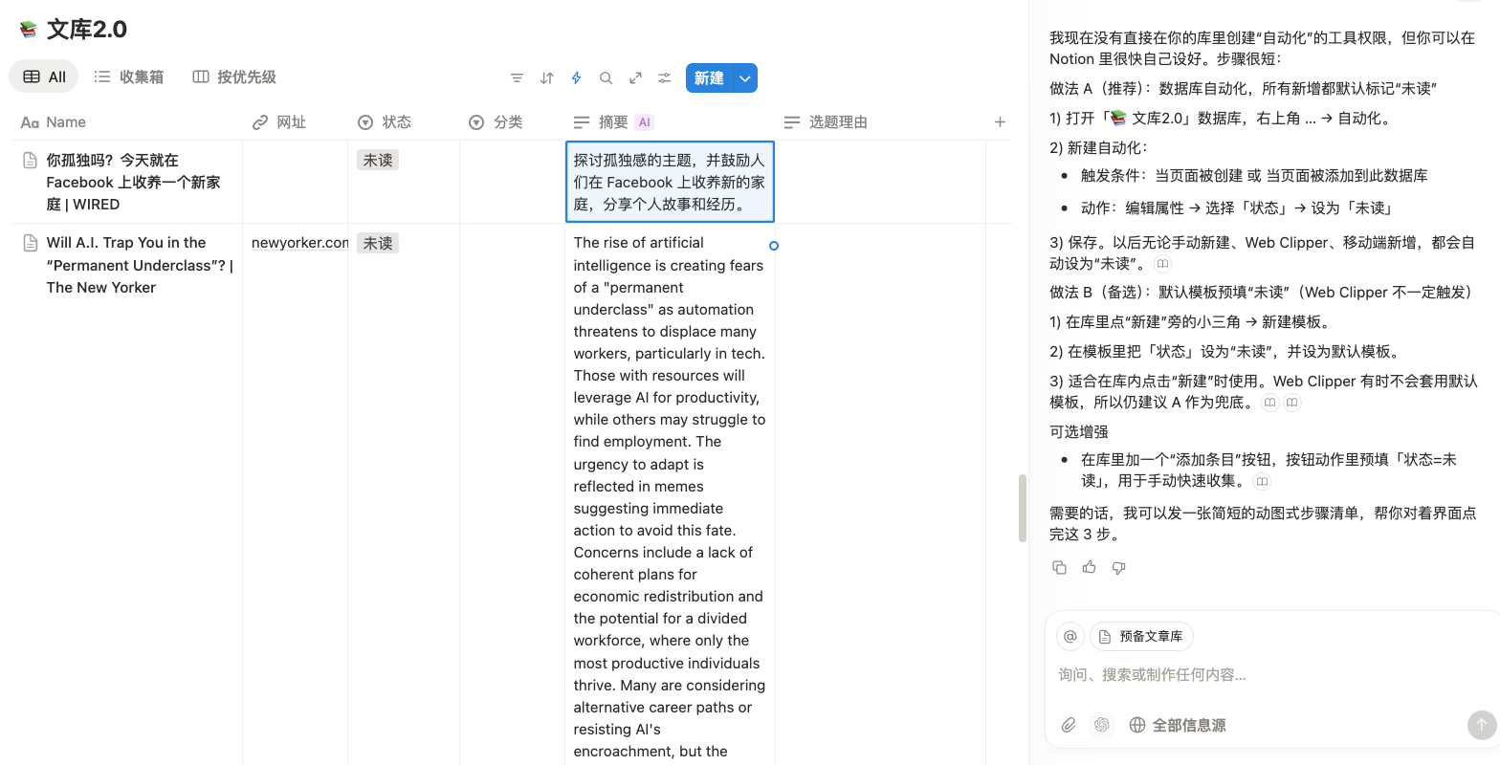
Task: Open the sort arrows icon
Action: (546, 78)
